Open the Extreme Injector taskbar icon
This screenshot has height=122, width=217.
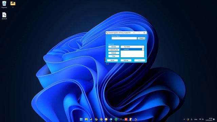[x=136, y=119]
